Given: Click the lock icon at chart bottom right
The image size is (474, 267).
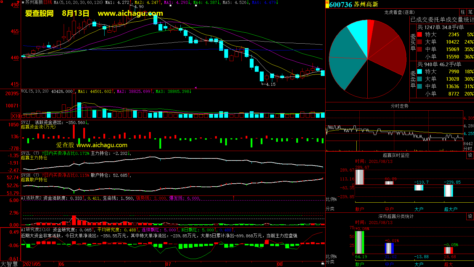Looking at the screenshot, I should click(x=323, y=263).
